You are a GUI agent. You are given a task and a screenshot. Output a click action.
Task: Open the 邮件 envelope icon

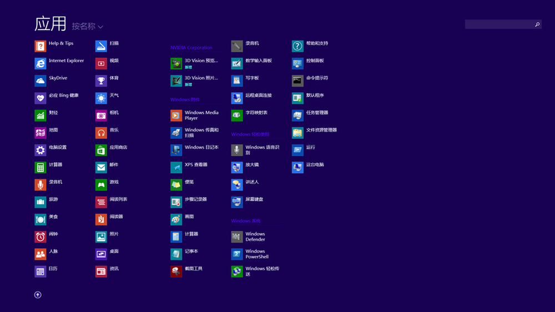click(x=101, y=168)
